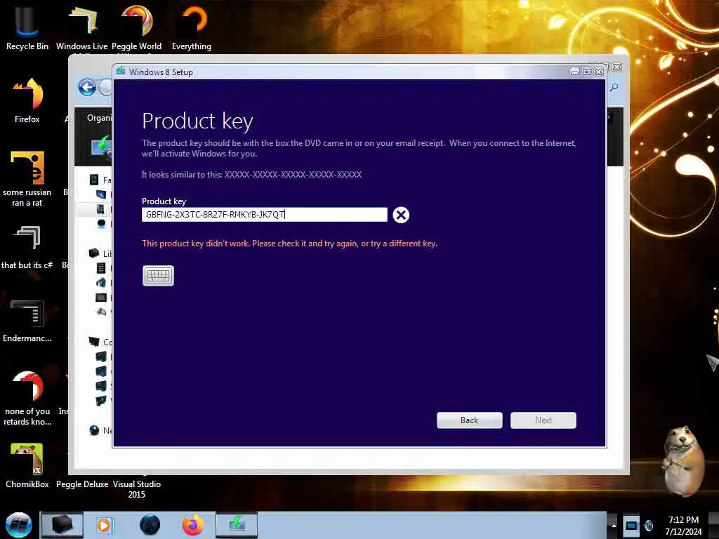The image size is (719, 539).
Task: Click the search magnifier in Explorer window
Action: [x=614, y=87]
